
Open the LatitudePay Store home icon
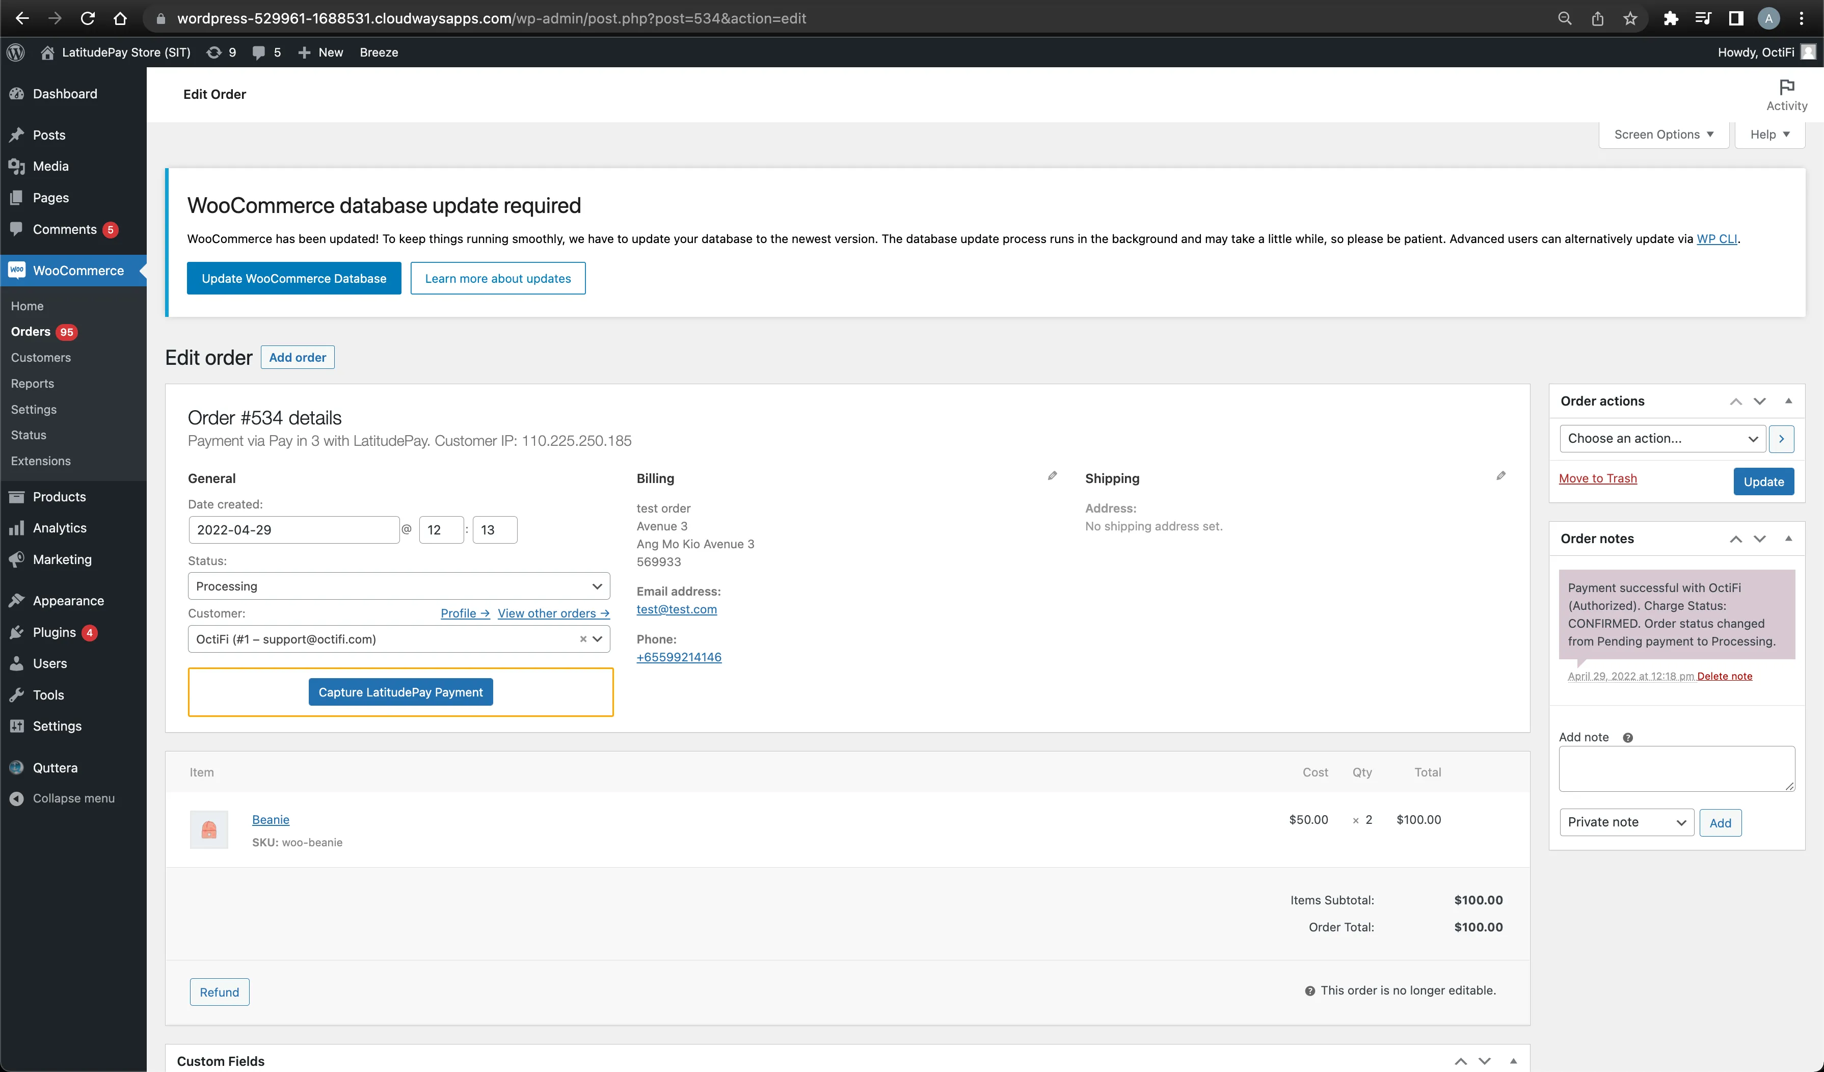(x=48, y=52)
